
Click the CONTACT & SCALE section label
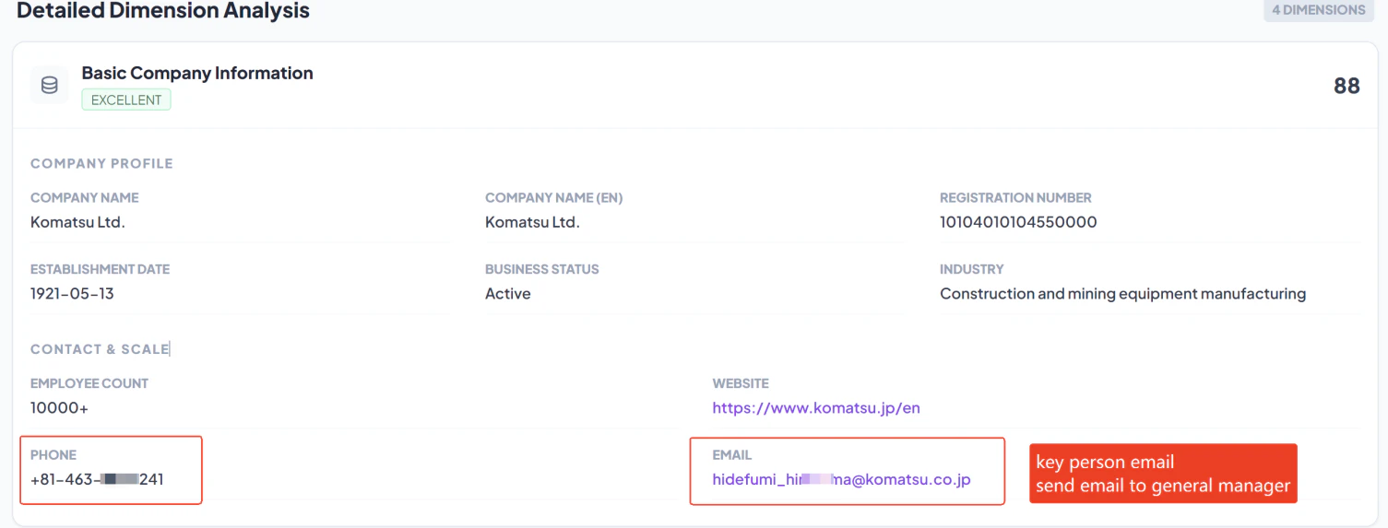click(100, 349)
